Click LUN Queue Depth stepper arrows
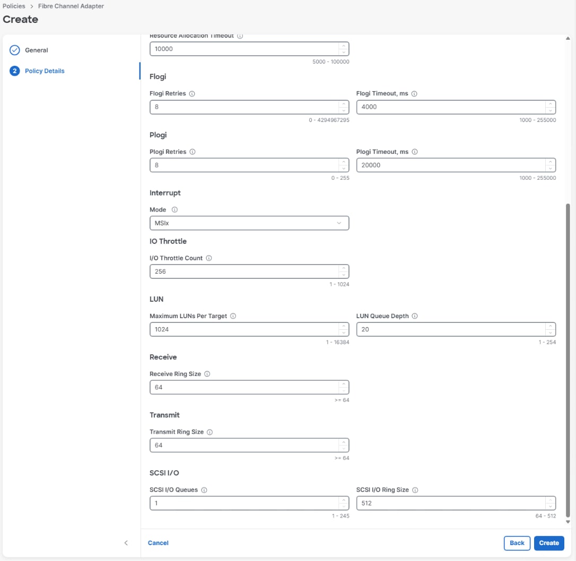The width and height of the screenshot is (576, 561). coord(550,329)
